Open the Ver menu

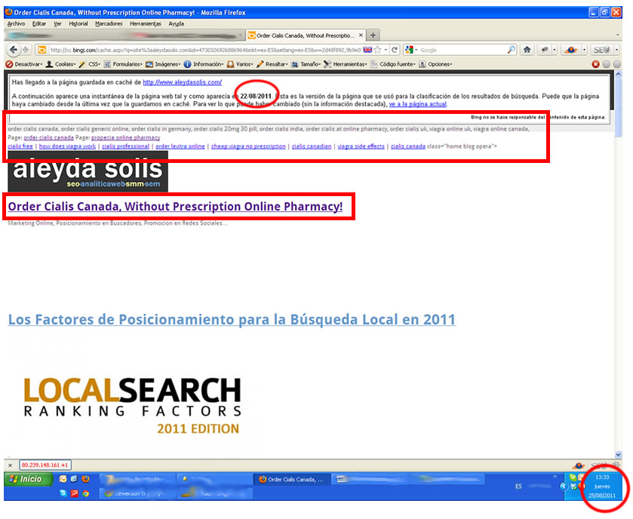[x=58, y=24]
